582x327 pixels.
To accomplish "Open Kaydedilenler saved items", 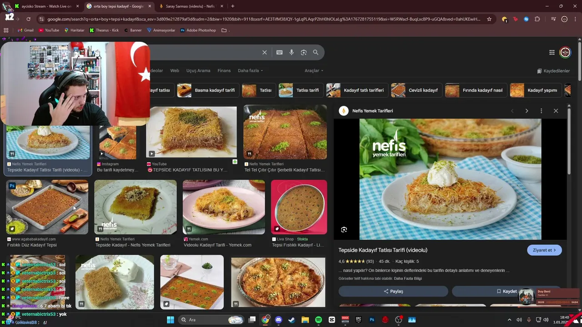I will [553, 71].
